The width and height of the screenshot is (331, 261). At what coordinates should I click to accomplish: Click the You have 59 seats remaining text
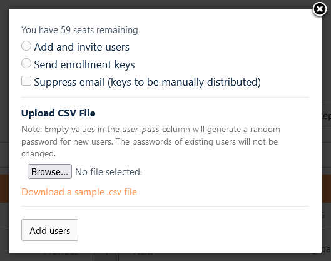click(x=79, y=30)
